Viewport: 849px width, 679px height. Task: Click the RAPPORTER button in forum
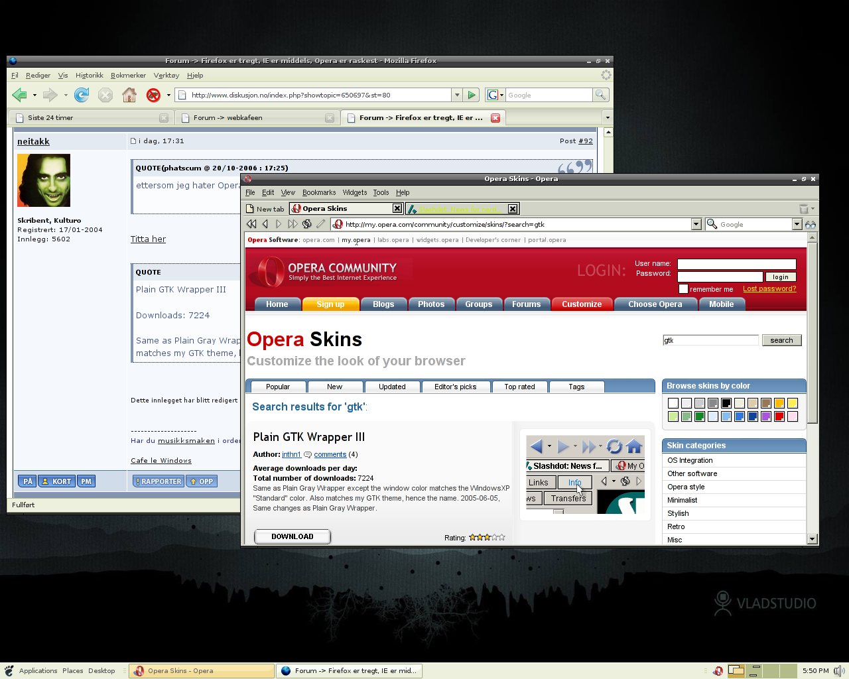158,481
